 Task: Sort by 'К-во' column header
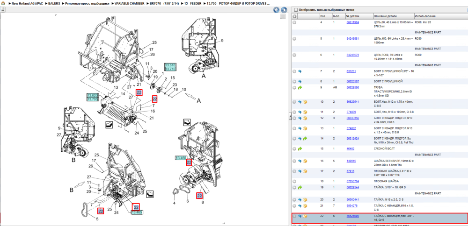point(336,16)
